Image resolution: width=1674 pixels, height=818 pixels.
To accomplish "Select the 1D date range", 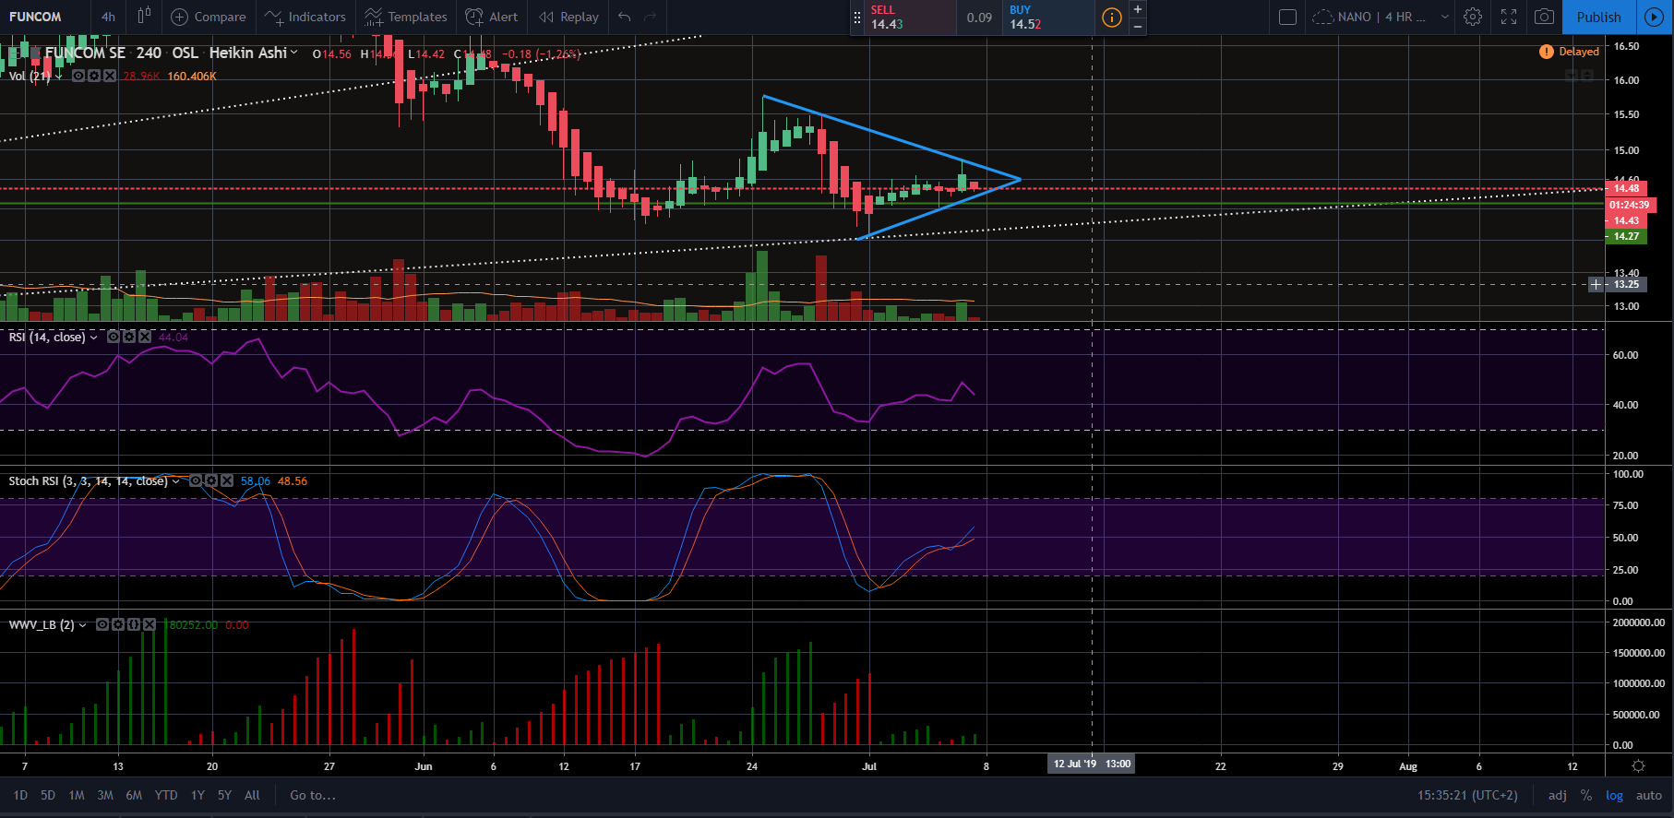I will click(x=20, y=795).
